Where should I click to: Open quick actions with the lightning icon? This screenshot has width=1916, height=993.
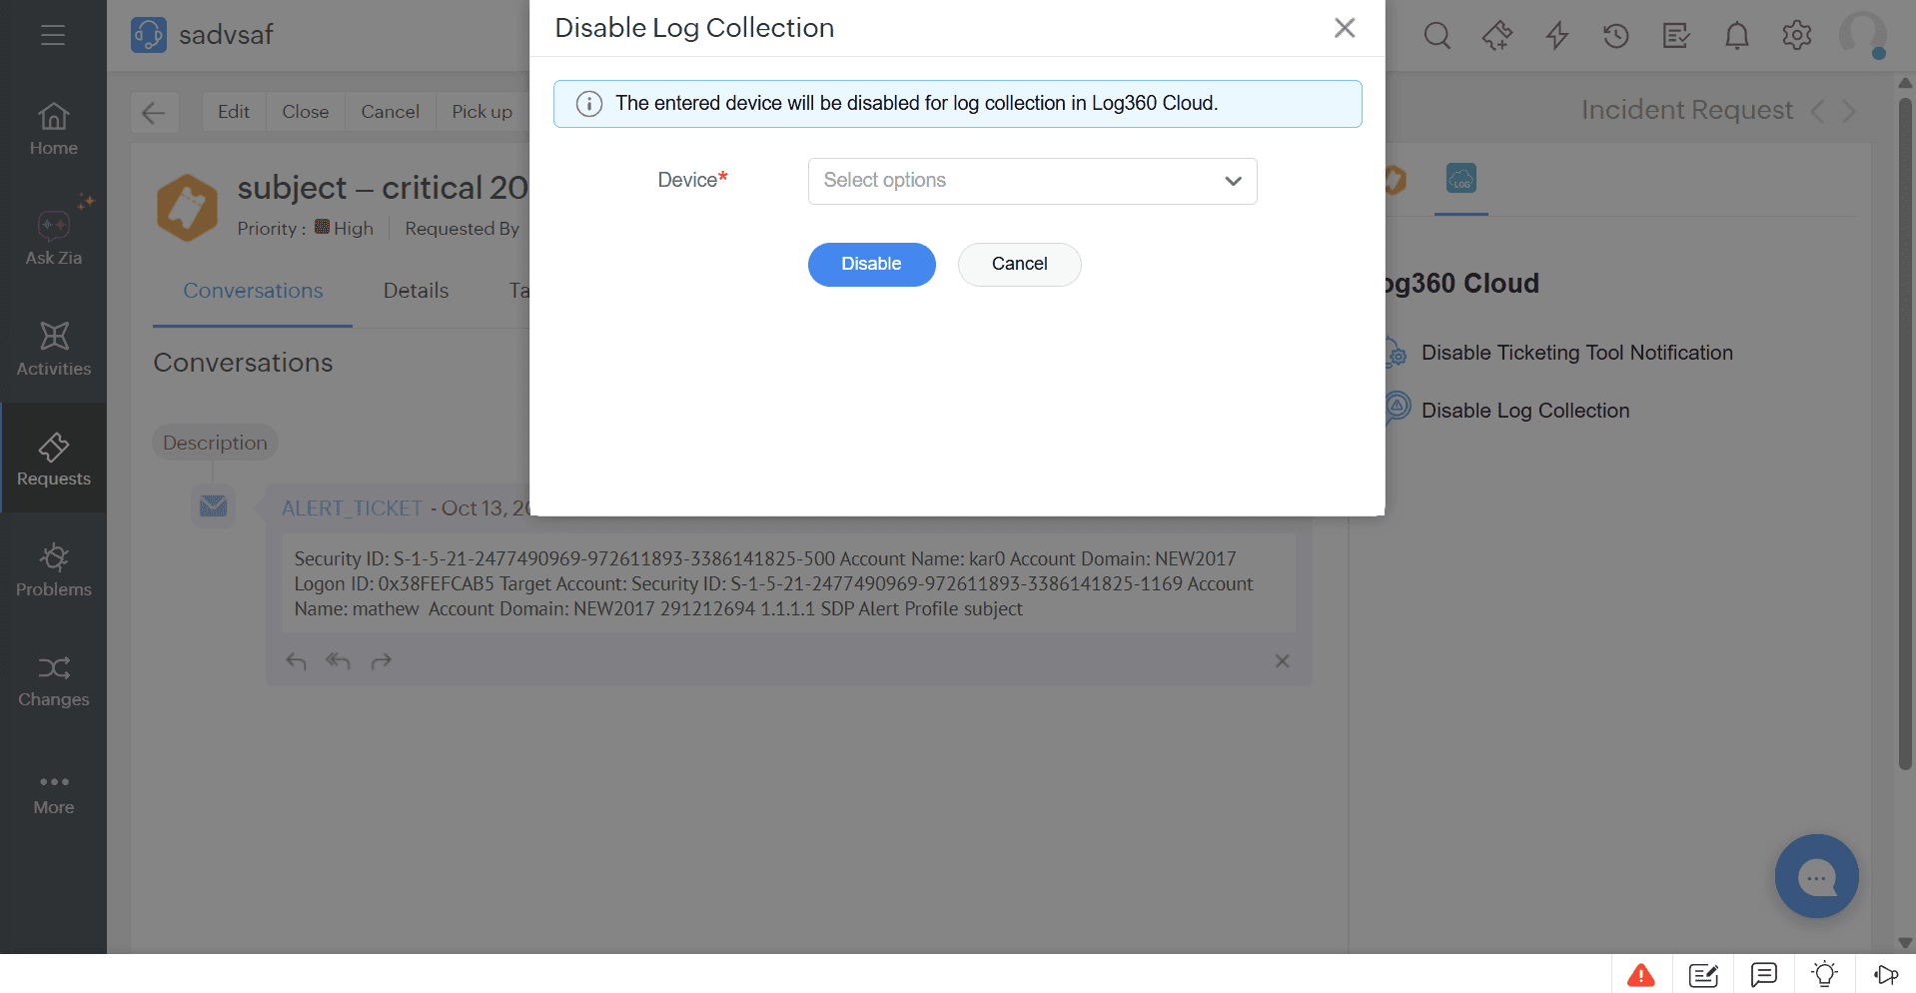pyautogui.click(x=1555, y=35)
